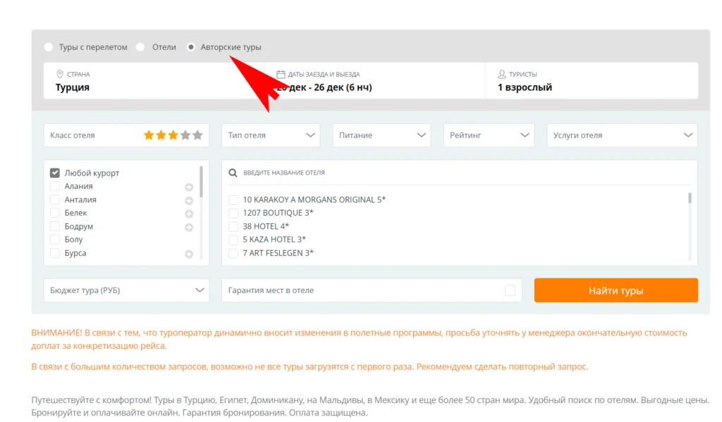Set hotel class to four stars
The height and width of the screenshot is (422, 722).
click(185, 135)
